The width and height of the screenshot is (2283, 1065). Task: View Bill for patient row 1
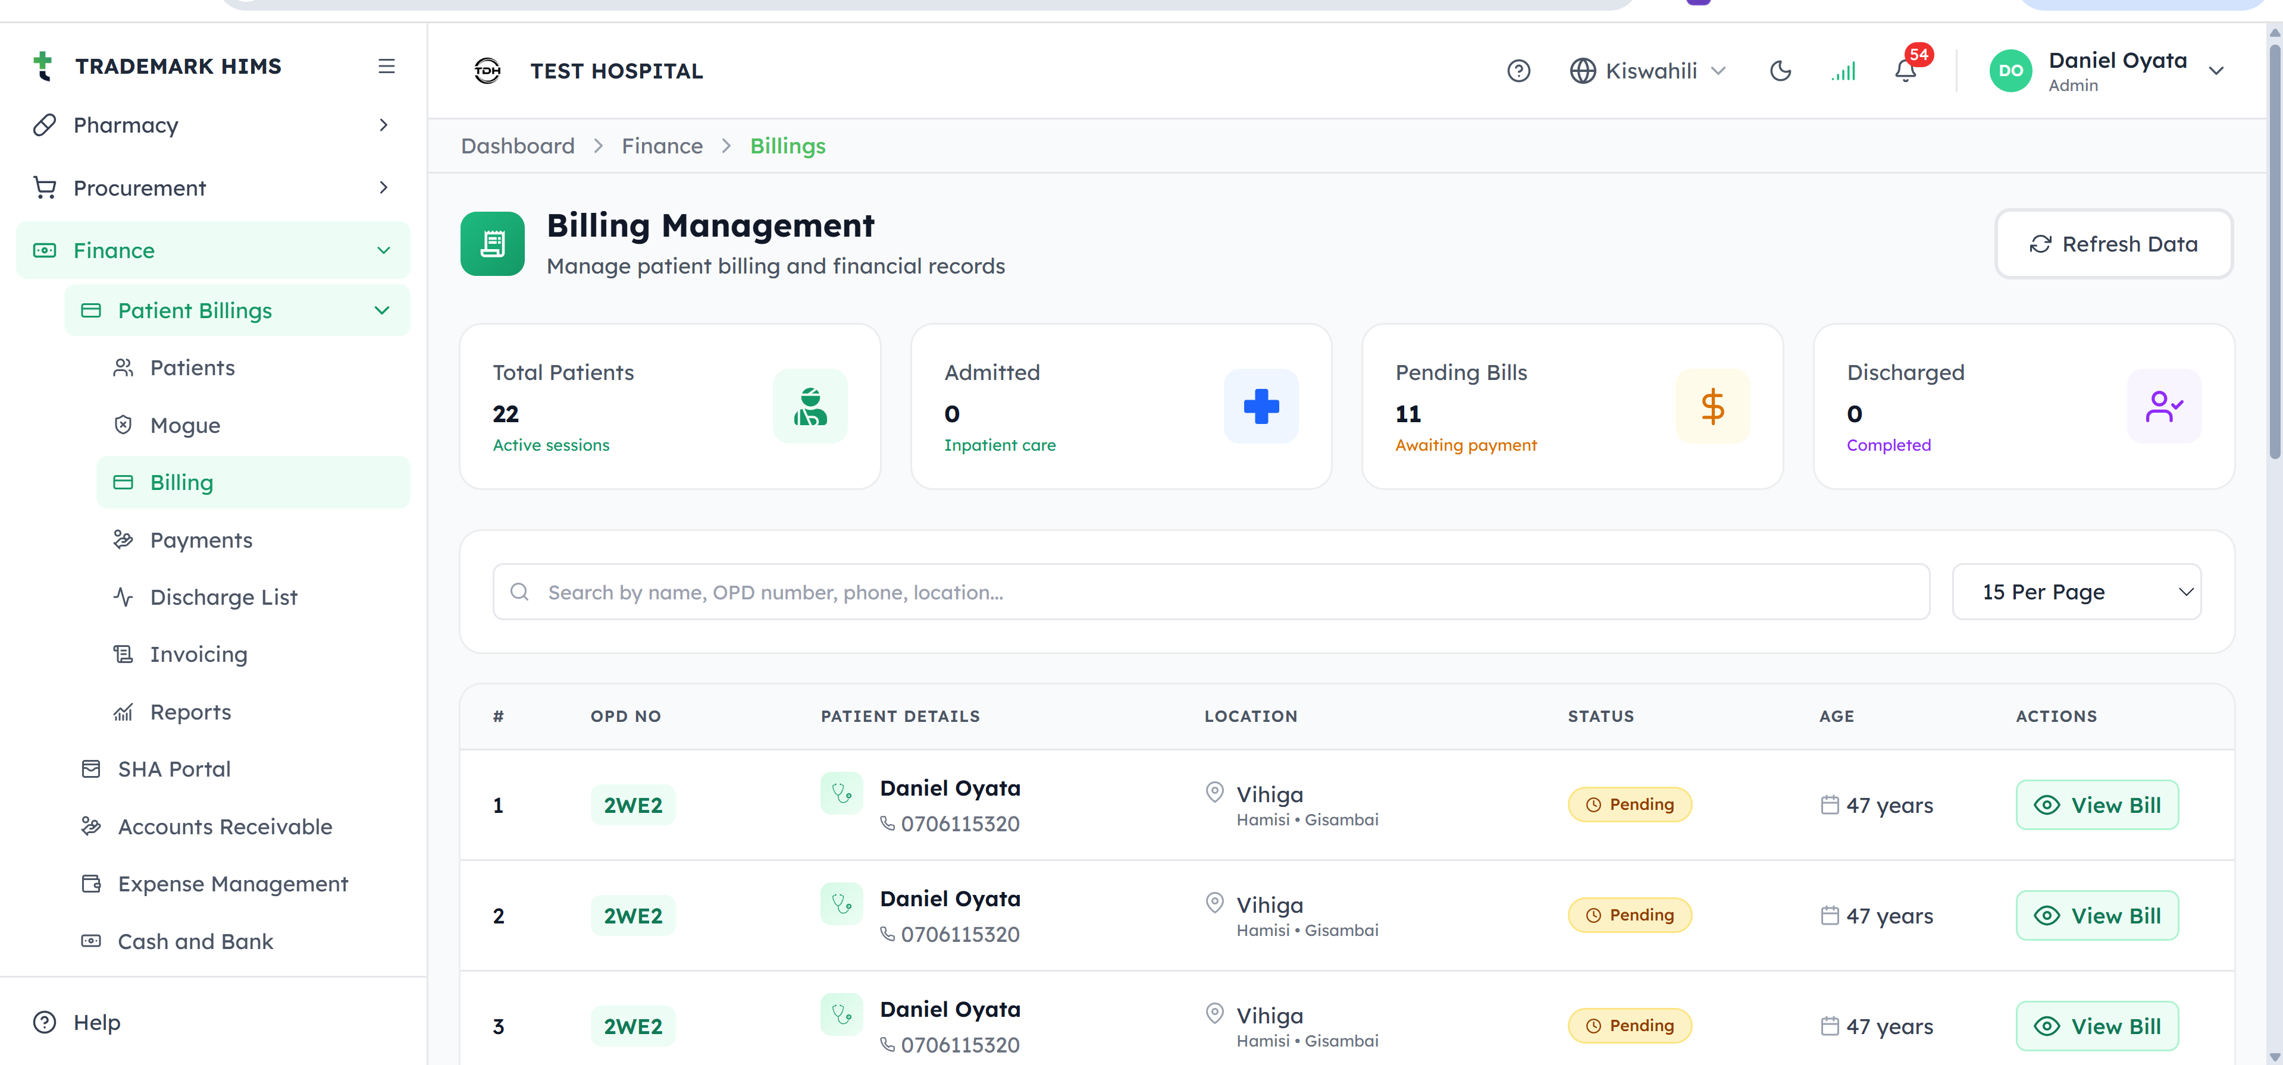pos(2097,805)
